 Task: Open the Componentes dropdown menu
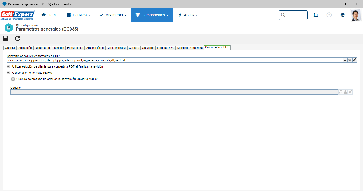pos(152,15)
